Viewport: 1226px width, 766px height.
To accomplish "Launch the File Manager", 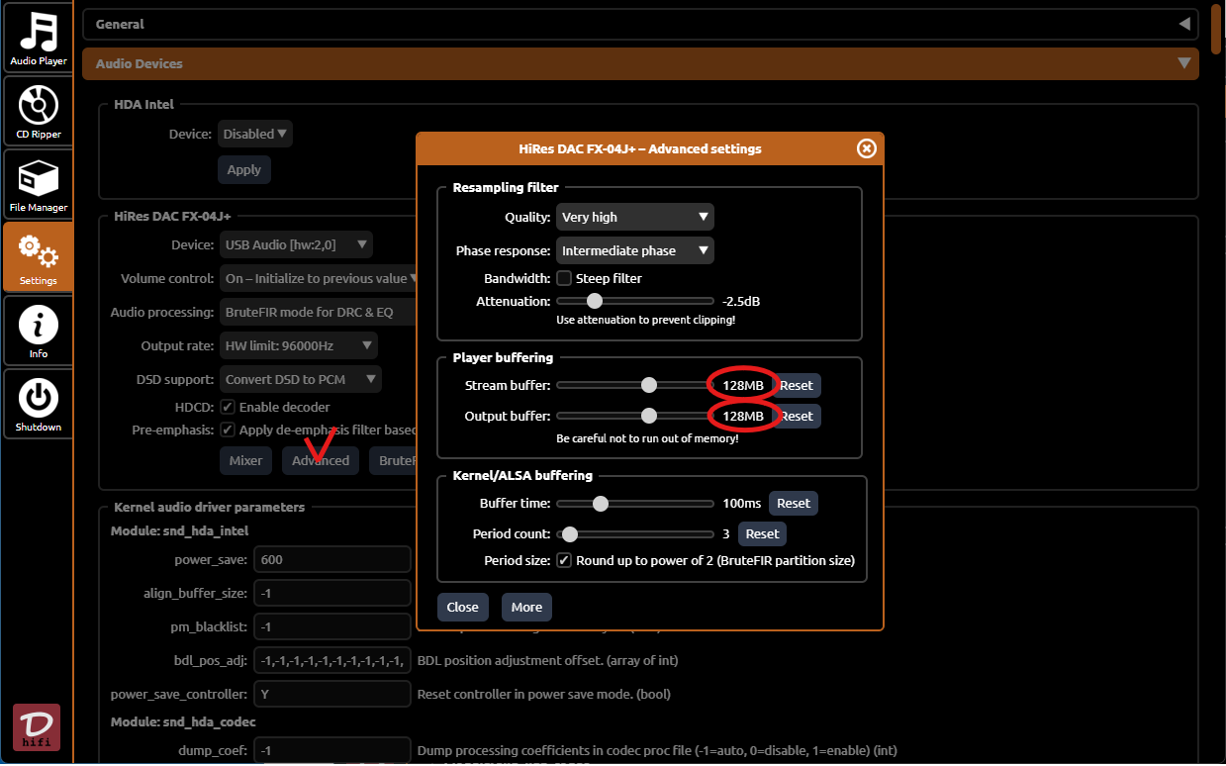I will pos(38,184).
